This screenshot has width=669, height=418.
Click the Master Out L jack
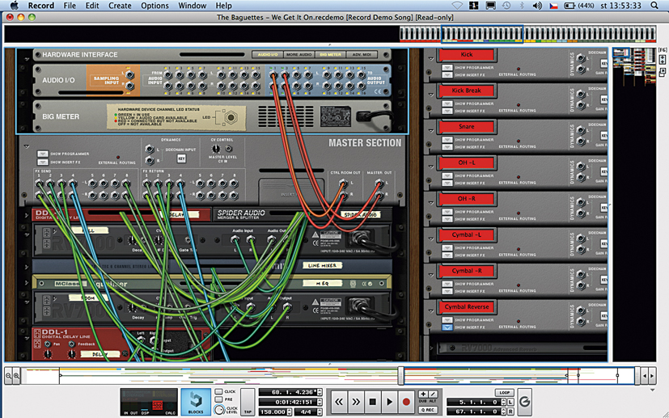379,184
